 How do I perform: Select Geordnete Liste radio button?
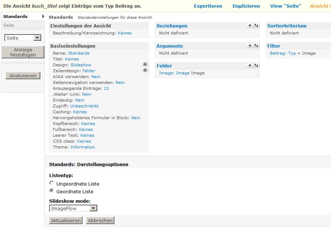[x=52, y=191]
